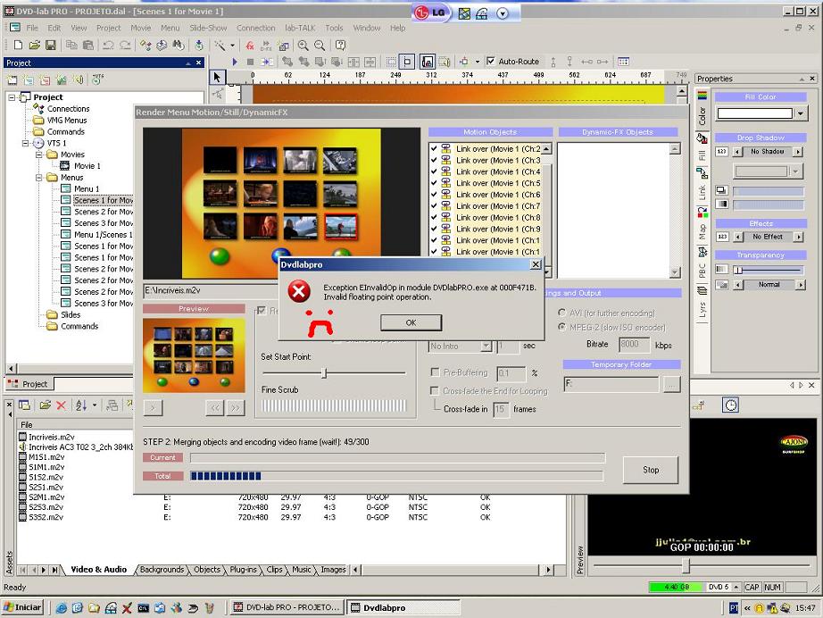Click the PT language indicator in system tray

(734, 608)
